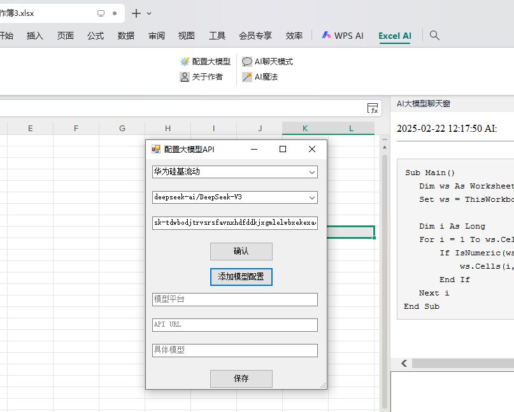This screenshot has width=514, height=412.
Task: Select column H header
Action: (x=168, y=129)
